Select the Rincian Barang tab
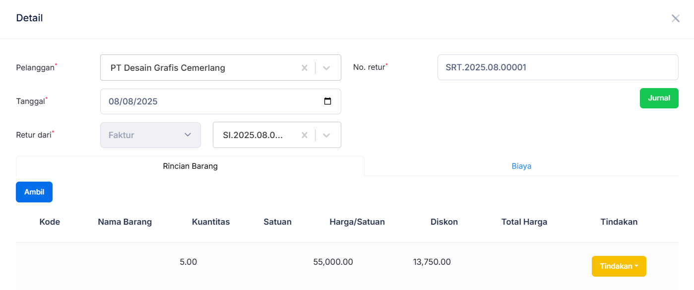Screen dimensions: 694x290 [190, 166]
